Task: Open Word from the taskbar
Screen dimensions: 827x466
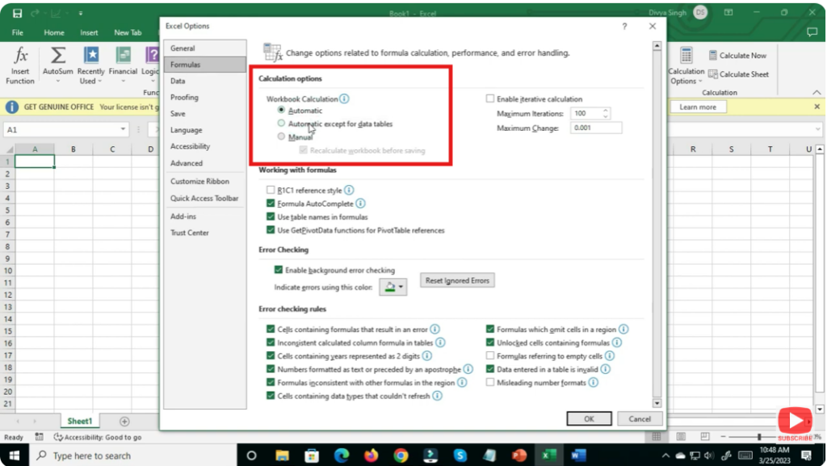Action: tap(578, 455)
